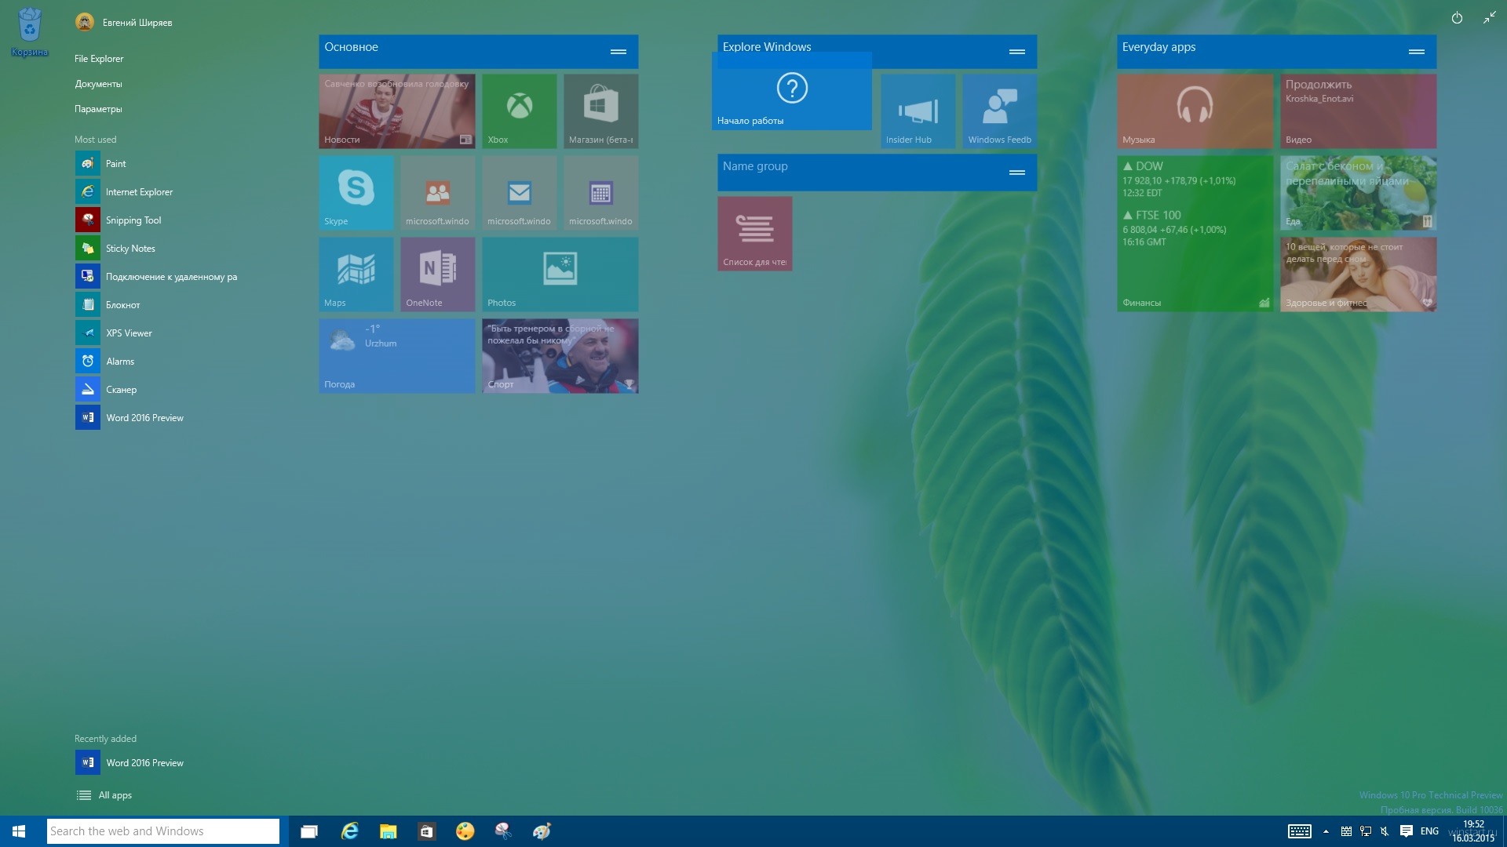
Task: Open the Корзина recycle bin icon
Action: (x=29, y=33)
